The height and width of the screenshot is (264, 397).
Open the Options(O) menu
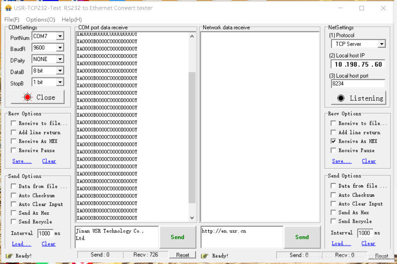pyautogui.click(x=40, y=19)
